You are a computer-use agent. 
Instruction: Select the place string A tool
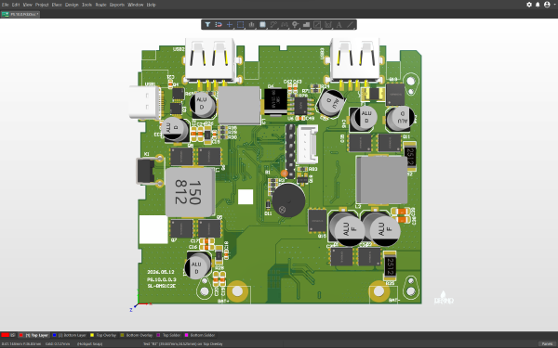coord(339,24)
